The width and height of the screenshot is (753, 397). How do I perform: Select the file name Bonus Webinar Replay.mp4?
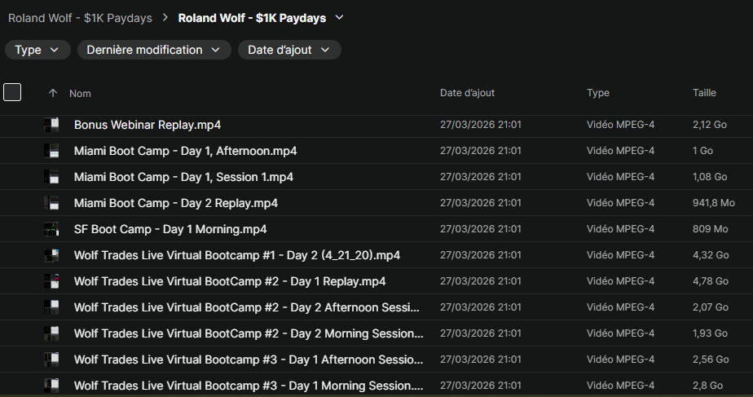[148, 125]
